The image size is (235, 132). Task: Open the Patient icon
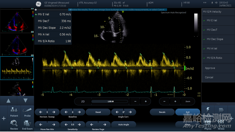(x=14, y=110)
